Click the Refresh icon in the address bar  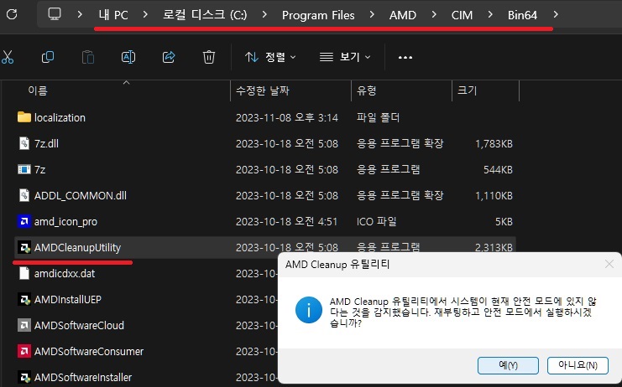click(12, 14)
